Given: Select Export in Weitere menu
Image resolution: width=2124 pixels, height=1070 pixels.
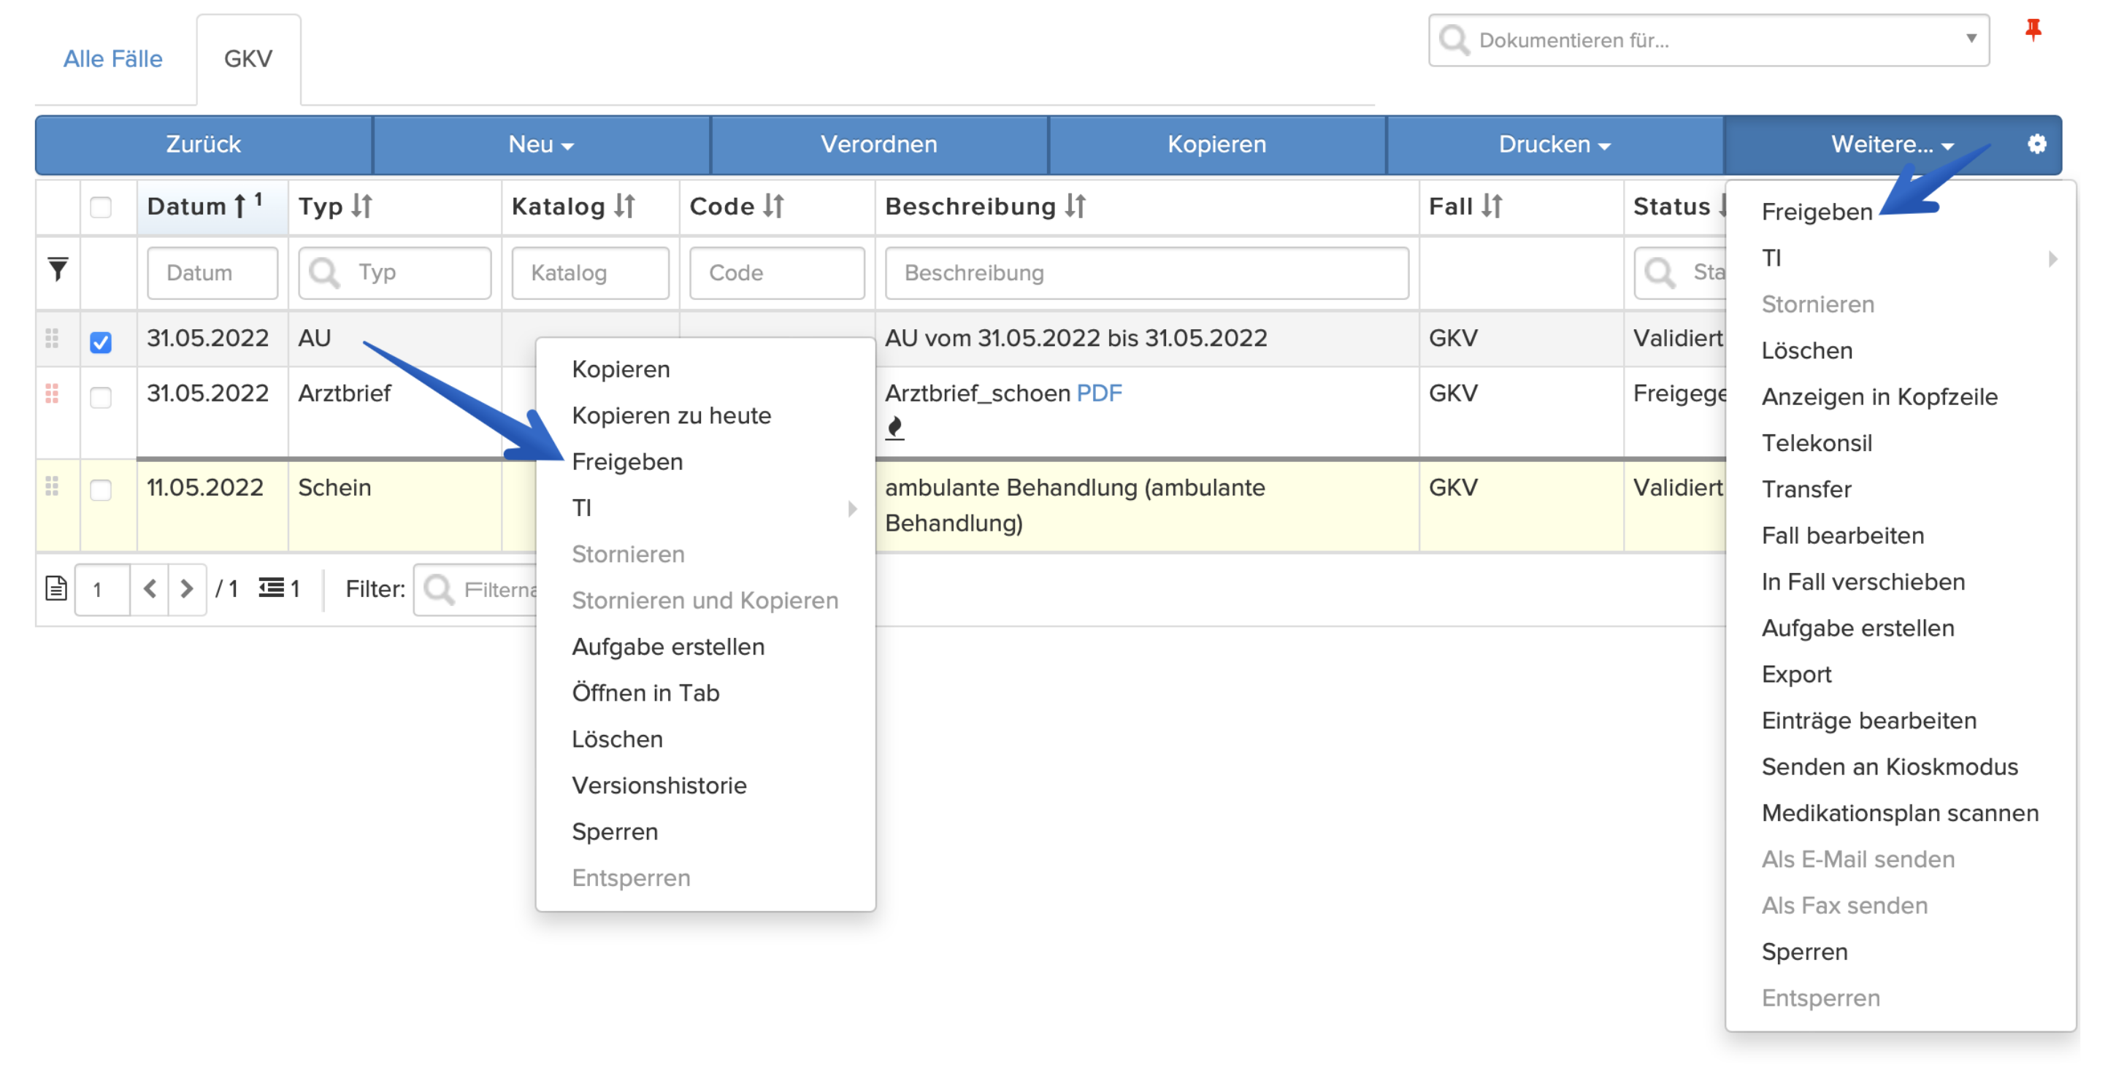Looking at the screenshot, I should [x=1796, y=674].
